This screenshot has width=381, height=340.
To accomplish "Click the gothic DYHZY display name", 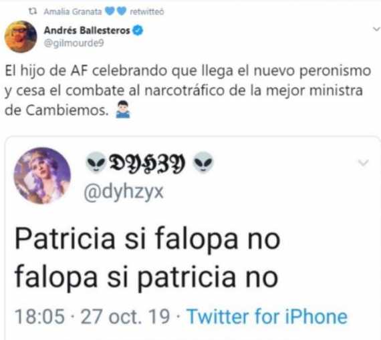I will click(x=147, y=163).
